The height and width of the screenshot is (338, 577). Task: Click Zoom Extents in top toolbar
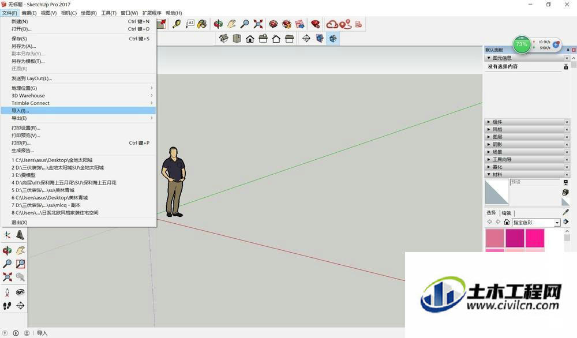258,24
